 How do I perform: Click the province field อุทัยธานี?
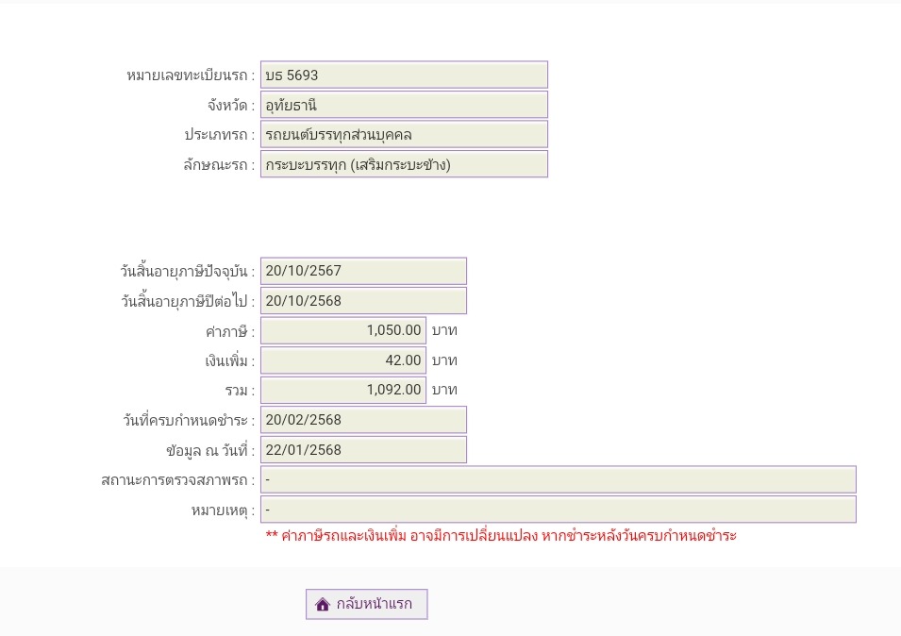pos(404,105)
